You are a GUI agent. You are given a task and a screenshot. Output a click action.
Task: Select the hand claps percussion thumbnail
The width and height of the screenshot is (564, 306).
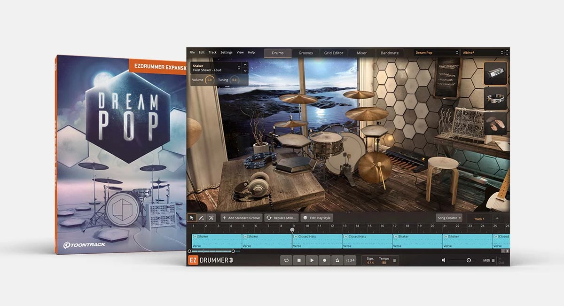[x=496, y=124]
